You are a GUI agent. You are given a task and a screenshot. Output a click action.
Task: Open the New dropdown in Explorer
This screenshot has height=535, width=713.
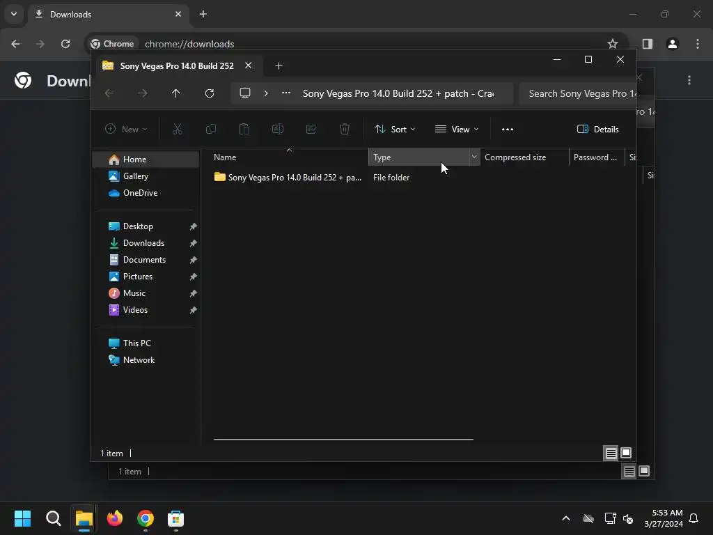[126, 129]
